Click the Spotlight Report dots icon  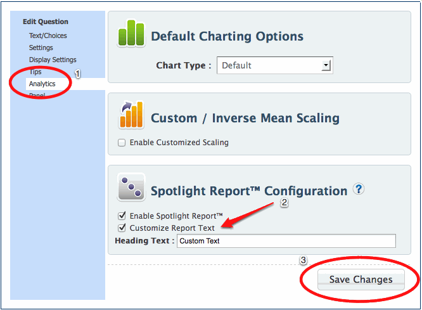click(131, 187)
